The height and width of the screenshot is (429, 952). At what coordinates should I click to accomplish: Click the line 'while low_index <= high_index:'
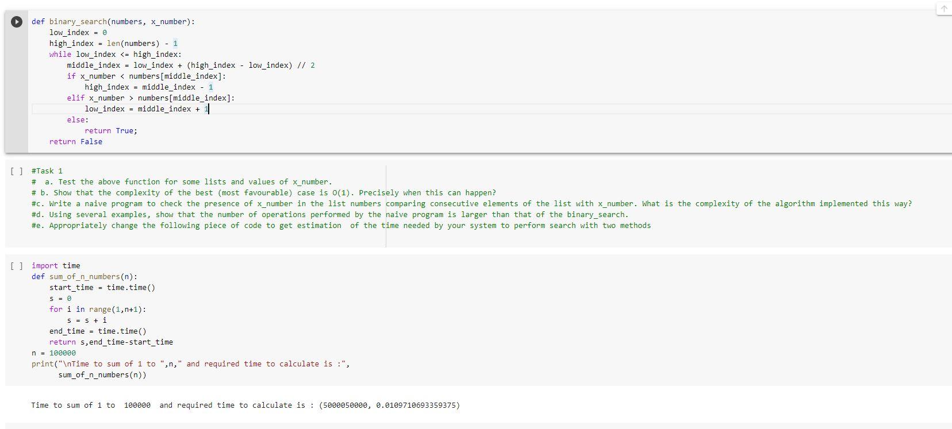[116, 55]
